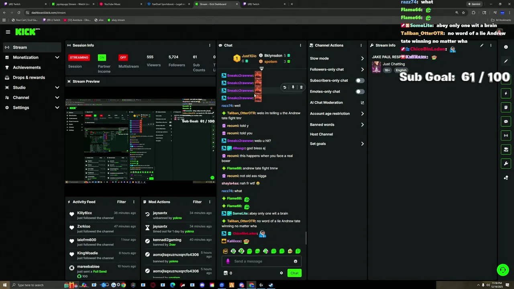Click the info icon in right sidebar
Screen dimensions: 514x289
click(x=506, y=47)
